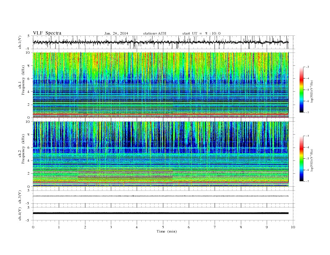Click the 'Time (min)' axis title
The image size is (330, 255).
point(167,231)
